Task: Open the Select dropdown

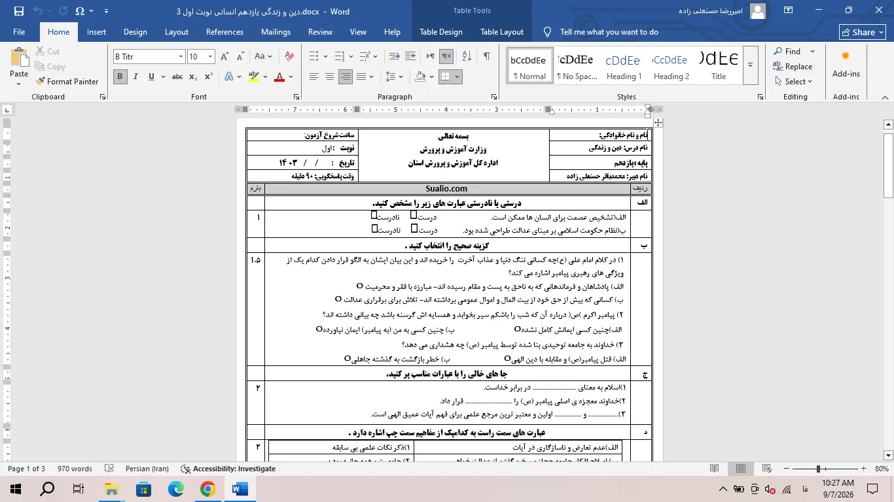Action: point(793,82)
